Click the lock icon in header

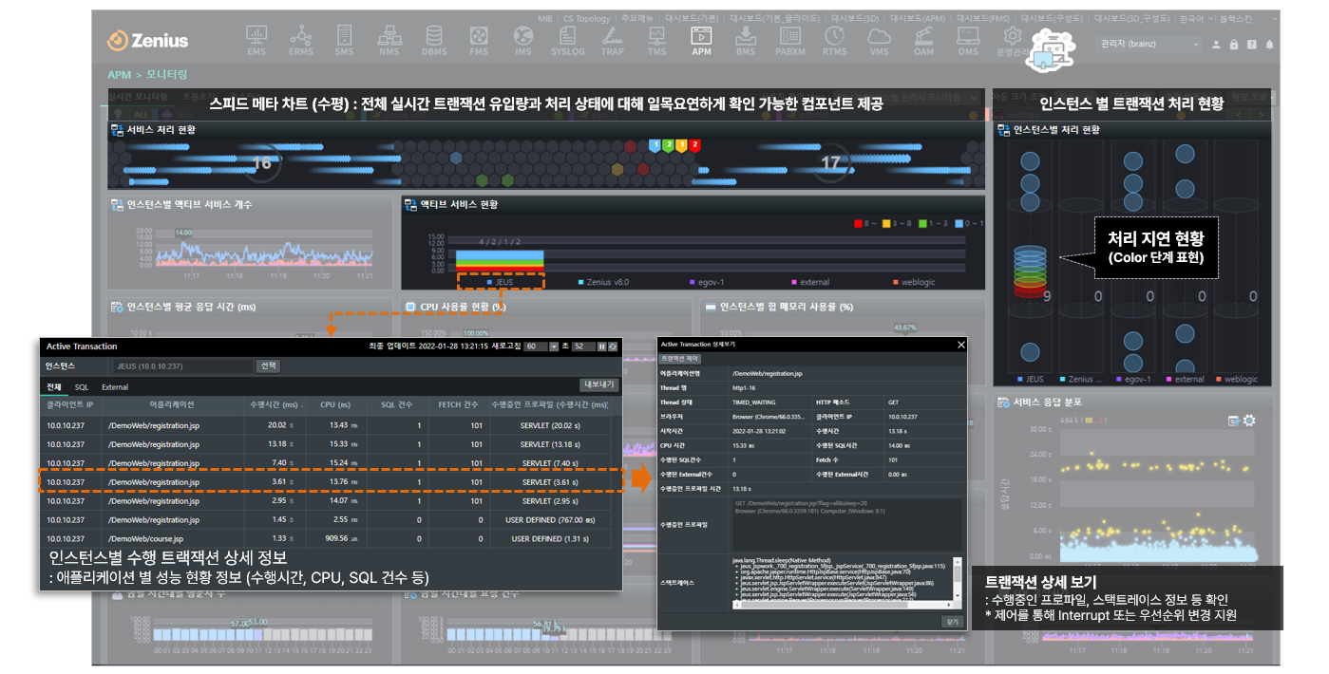pyautogui.click(x=1234, y=45)
